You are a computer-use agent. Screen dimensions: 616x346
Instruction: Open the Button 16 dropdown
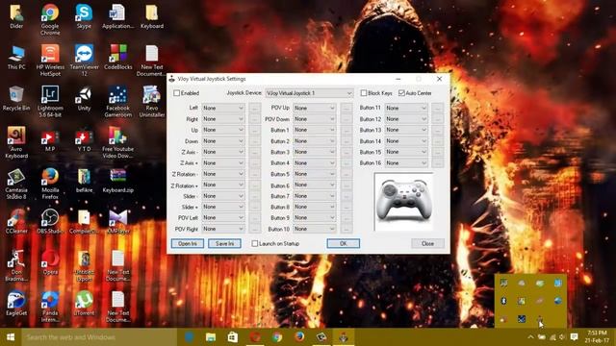tap(406, 162)
